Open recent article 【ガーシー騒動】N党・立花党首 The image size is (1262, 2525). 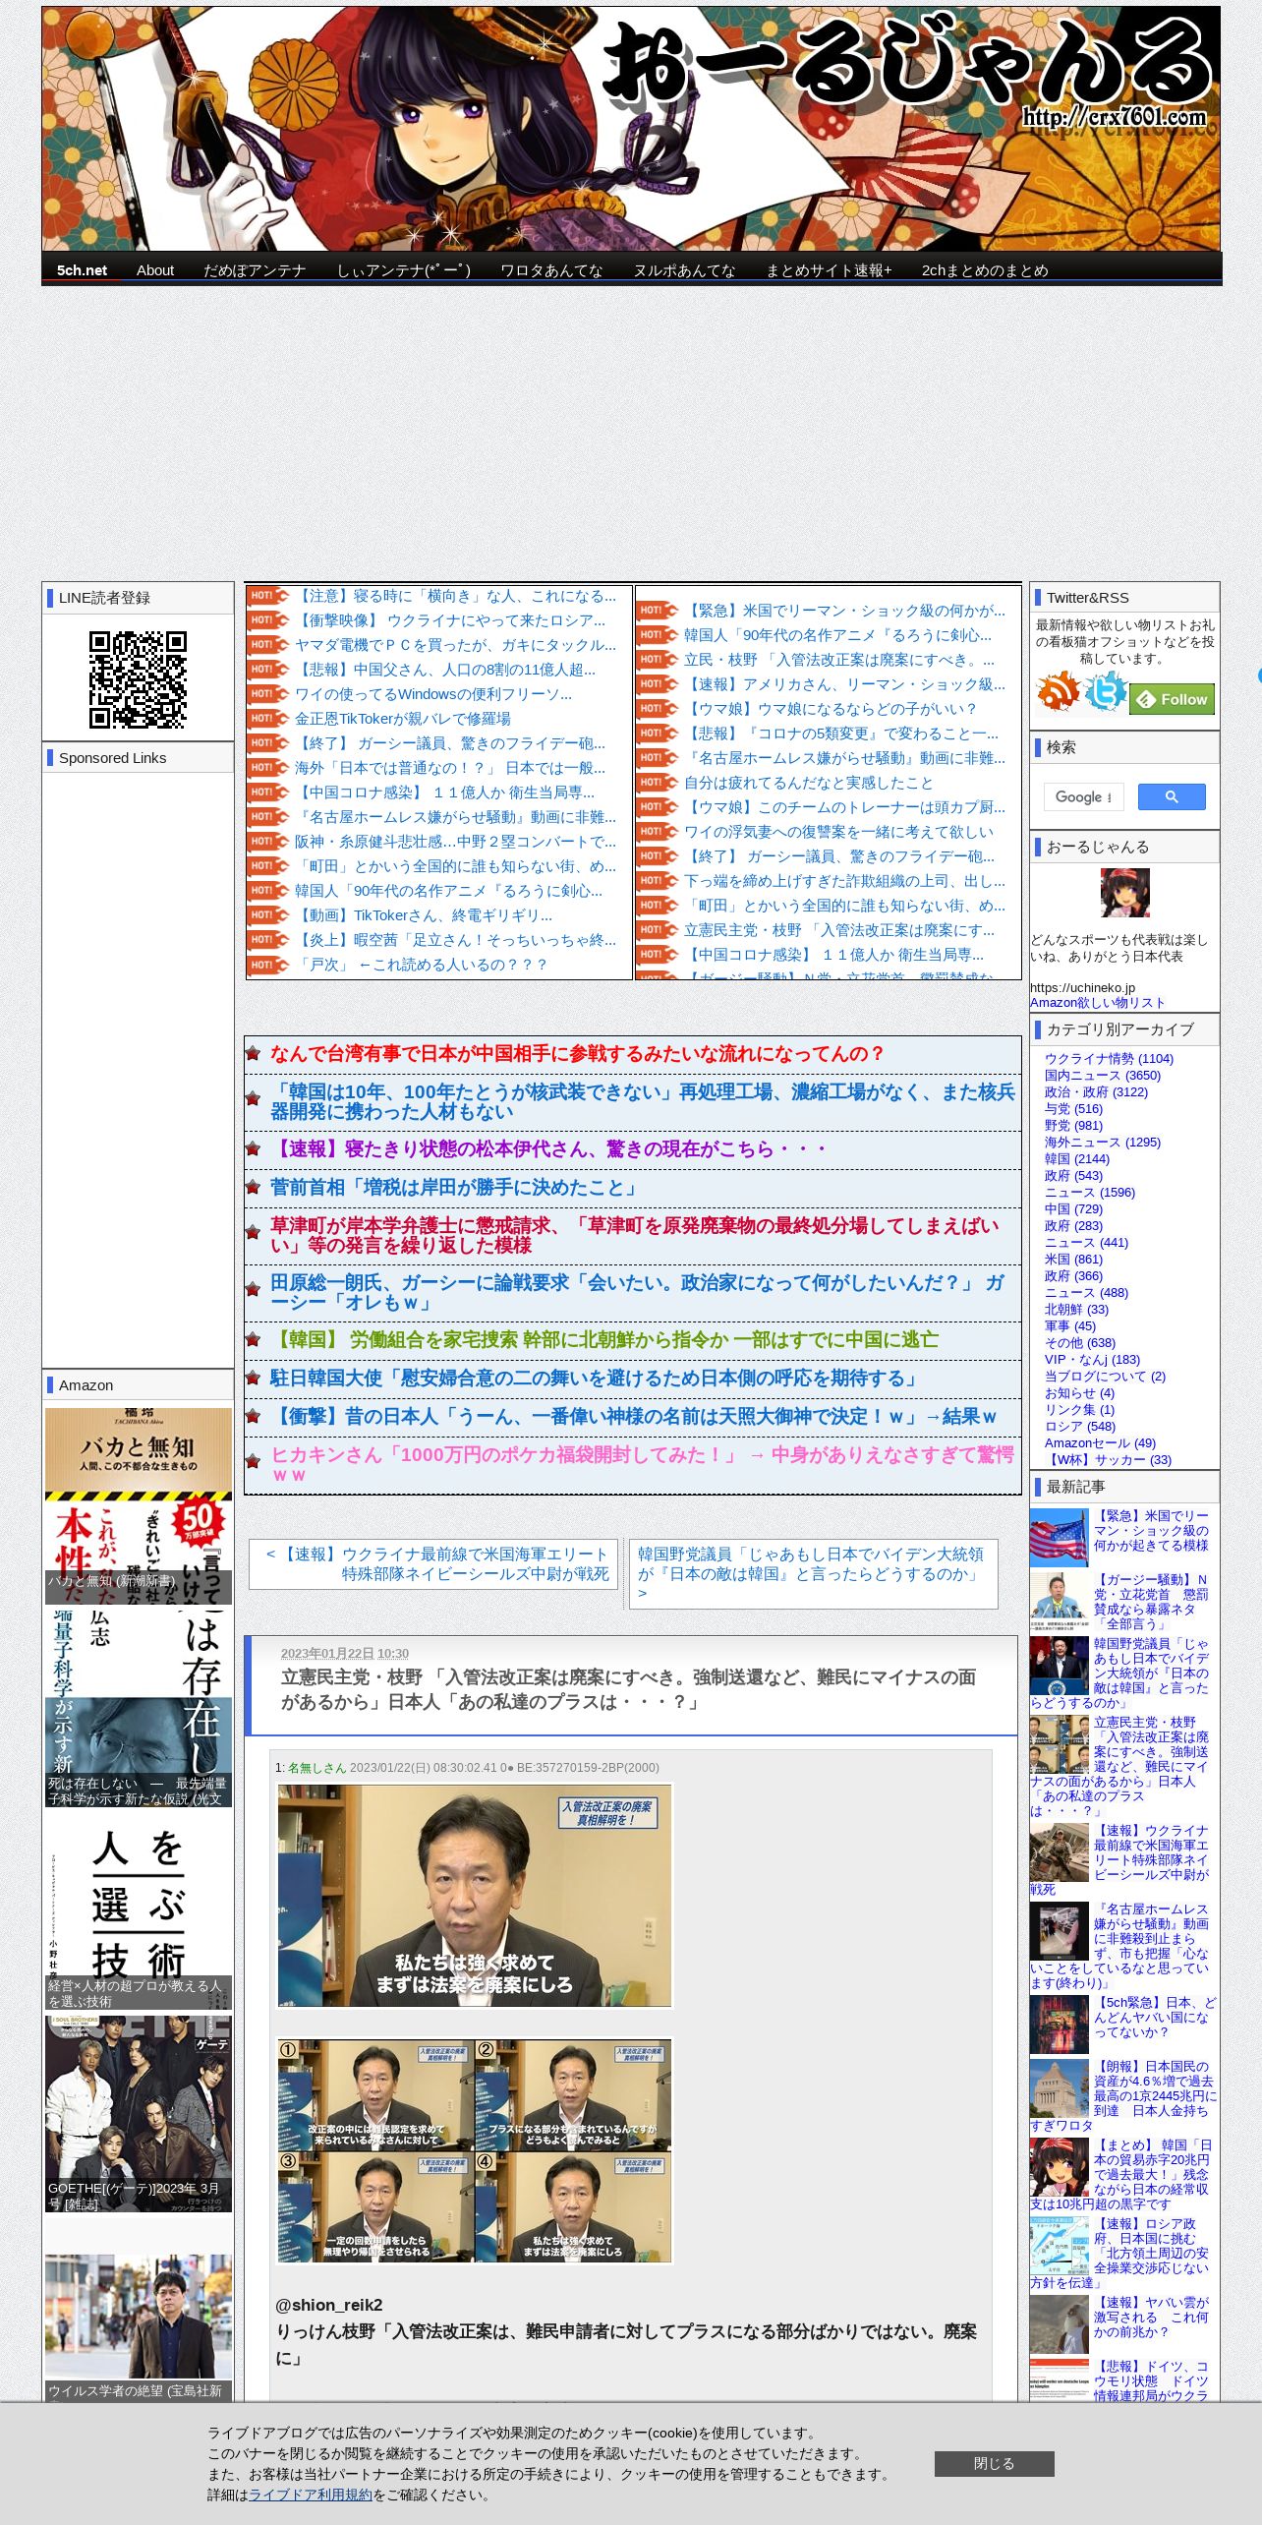1151,1602
